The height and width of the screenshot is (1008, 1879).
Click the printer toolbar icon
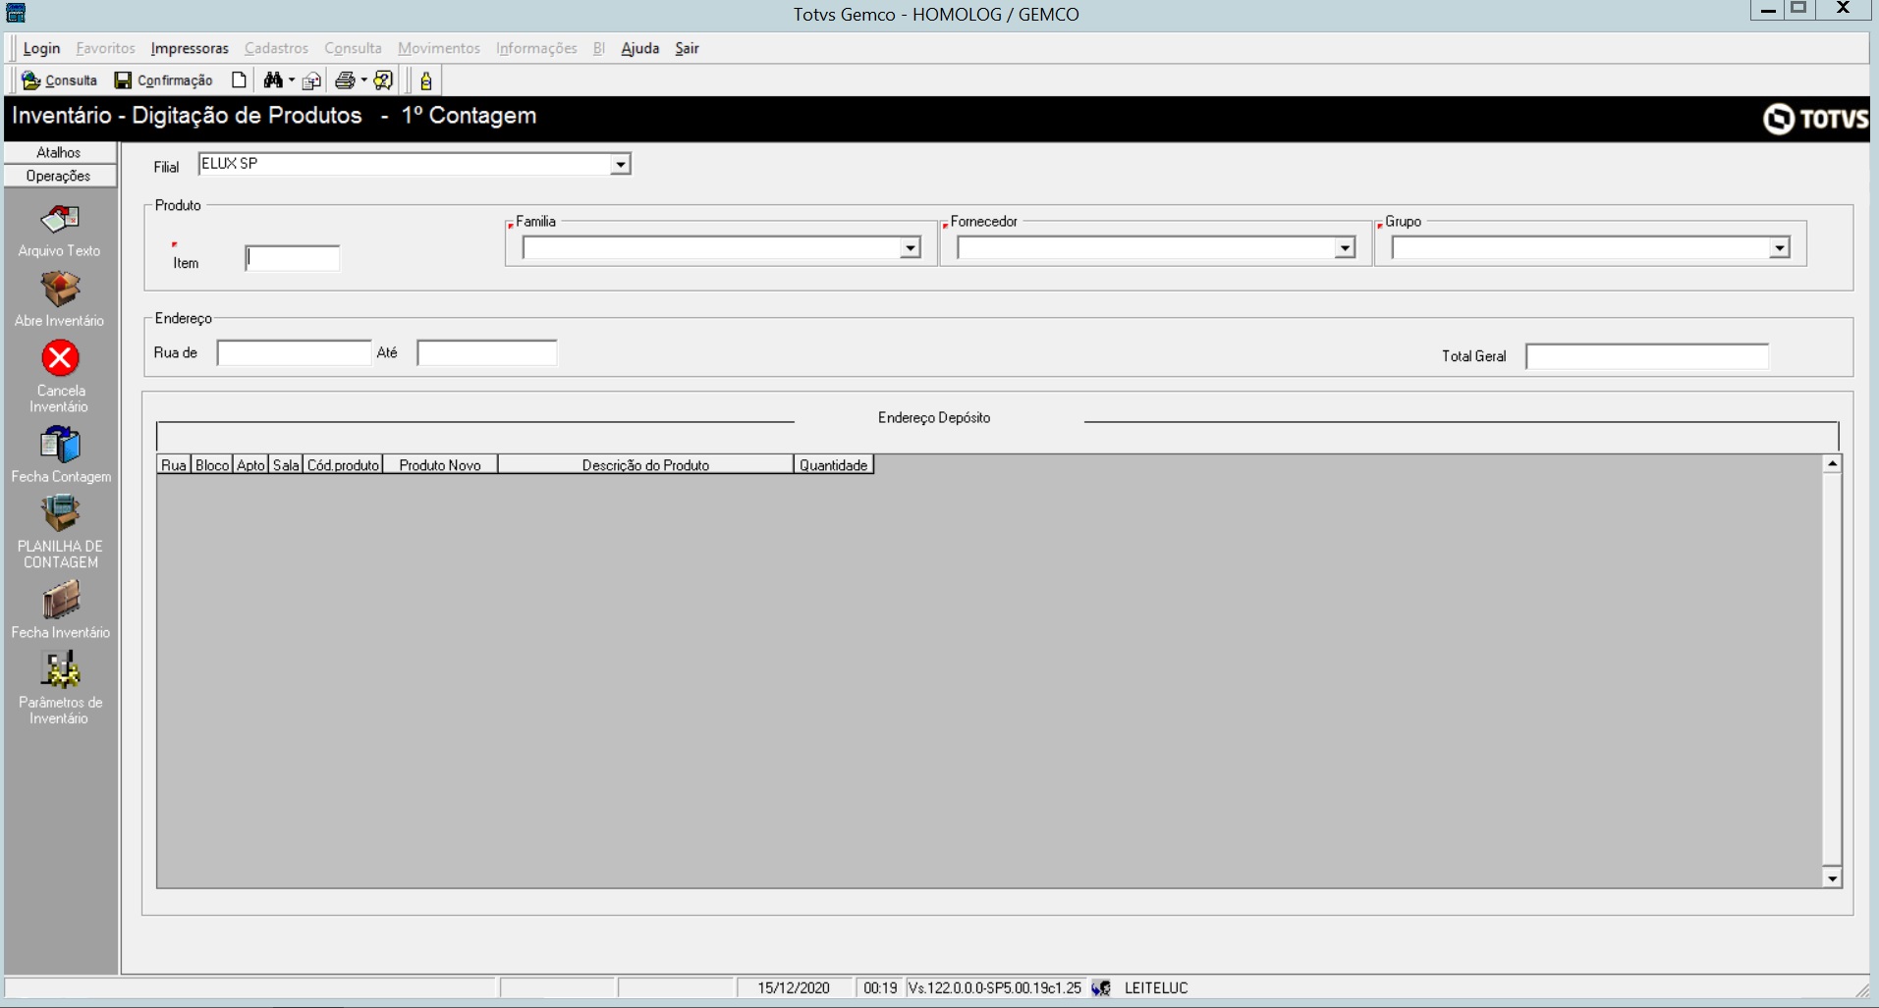pyautogui.click(x=345, y=80)
